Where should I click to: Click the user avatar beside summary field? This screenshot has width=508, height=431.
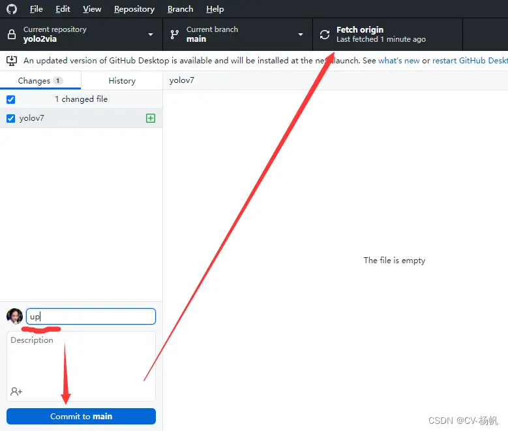(14, 317)
